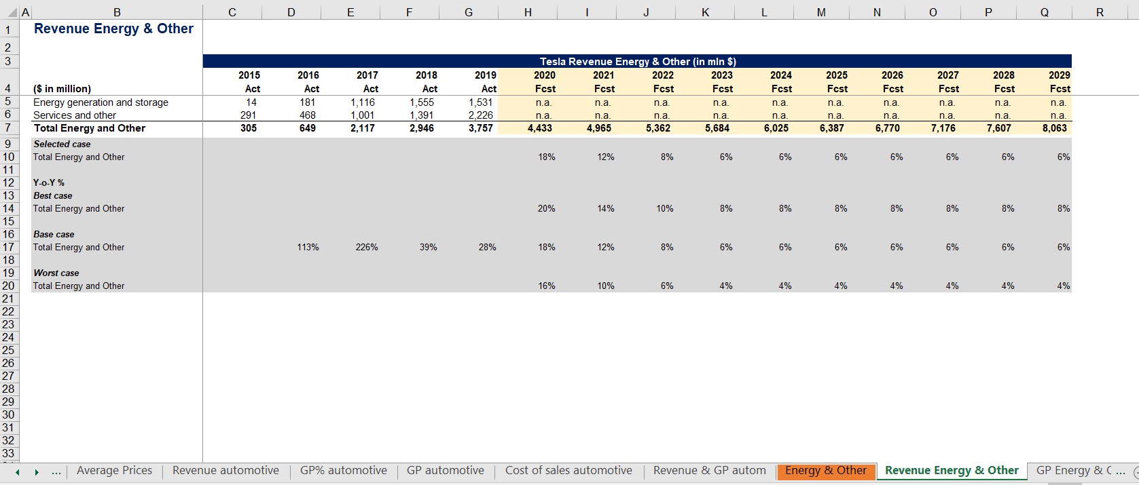Click the 2016 total value 649

[308, 128]
